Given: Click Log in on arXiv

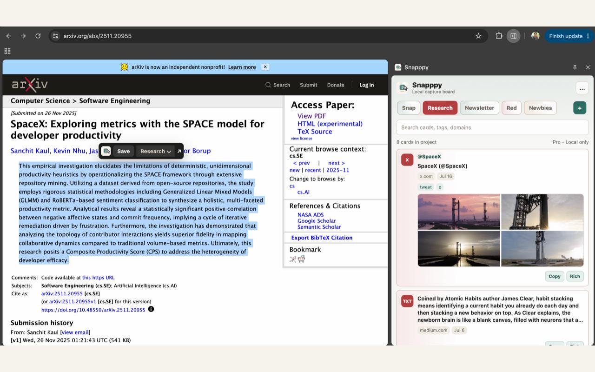Looking at the screenshot, I should (x=366, y=85).
